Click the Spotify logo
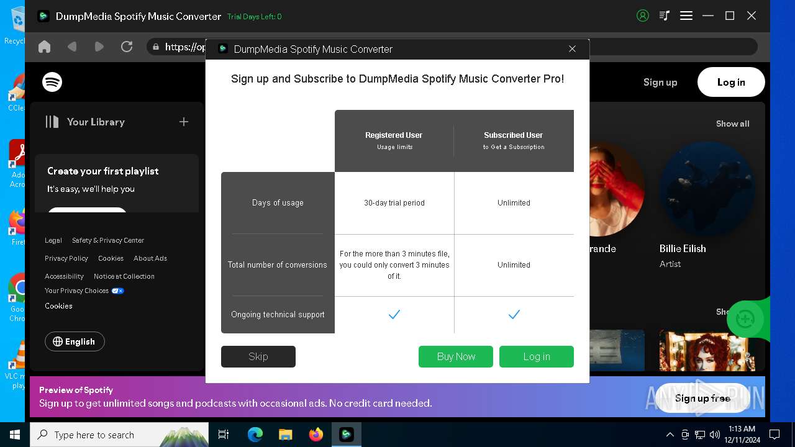The height and width of the screenshot is (447, 795). [52, 82]
